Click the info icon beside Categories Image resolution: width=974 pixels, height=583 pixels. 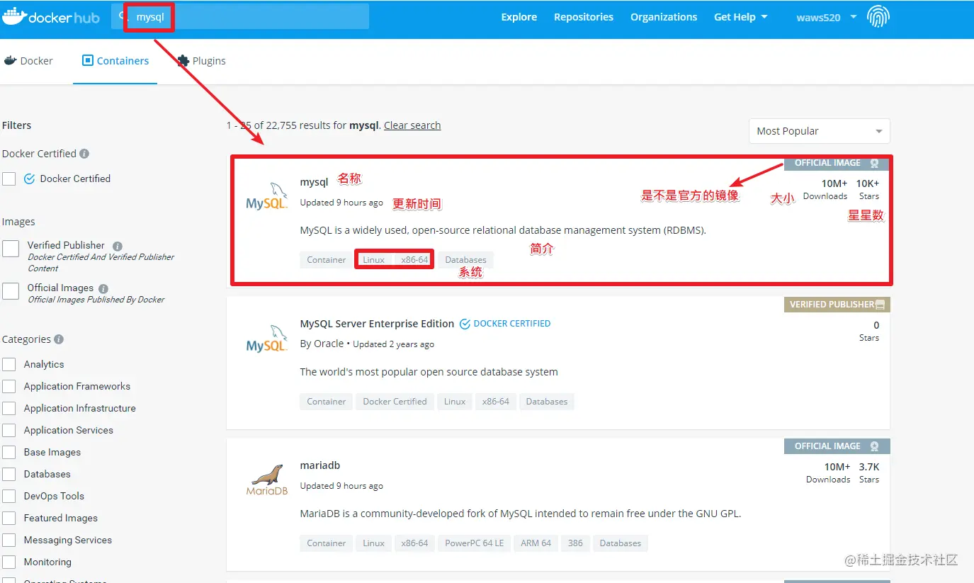click(59, 339)
